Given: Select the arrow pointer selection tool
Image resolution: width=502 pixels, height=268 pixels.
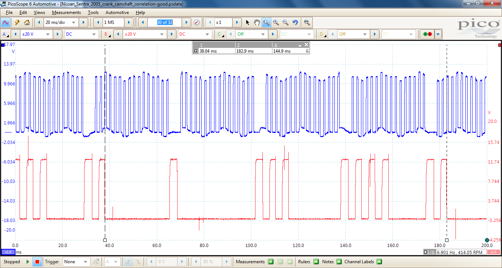Looking at the screenshot, I should point(248,22).
